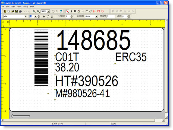Open help with the question mark icon
This screenshot has width=173, height=130.
click(61, 11)
